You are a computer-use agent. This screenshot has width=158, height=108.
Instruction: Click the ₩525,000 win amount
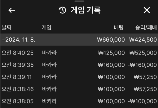pyautogui.click(x=143, y=53)
